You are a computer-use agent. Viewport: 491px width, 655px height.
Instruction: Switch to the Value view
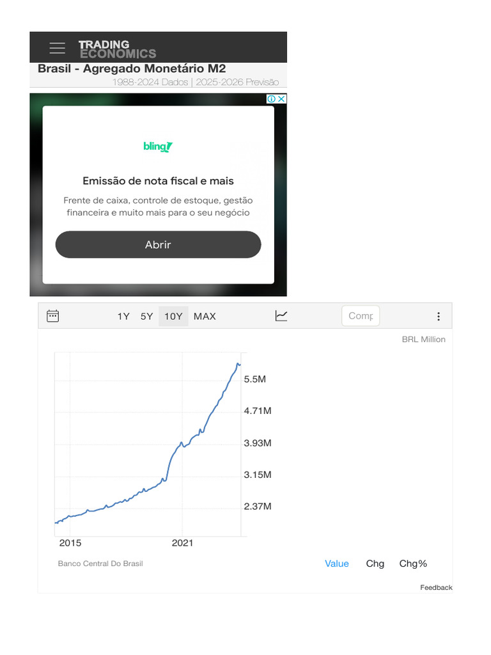(x=337, y=564)
